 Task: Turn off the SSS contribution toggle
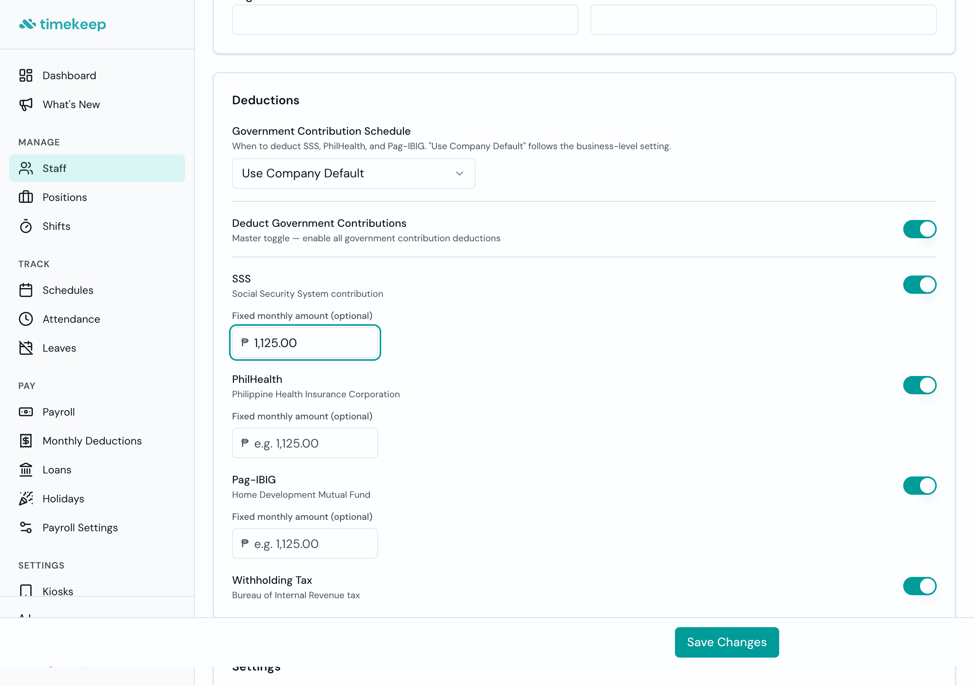(919, 285)
